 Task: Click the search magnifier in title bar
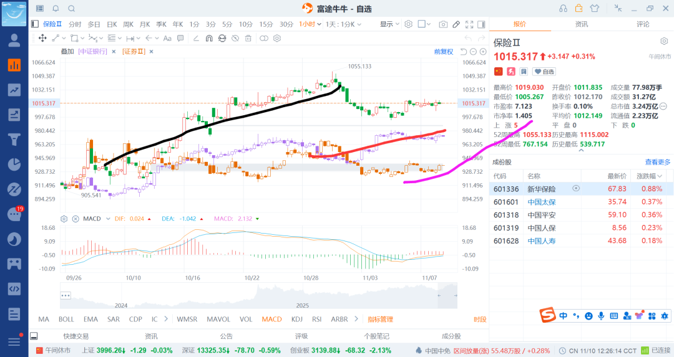71,9
